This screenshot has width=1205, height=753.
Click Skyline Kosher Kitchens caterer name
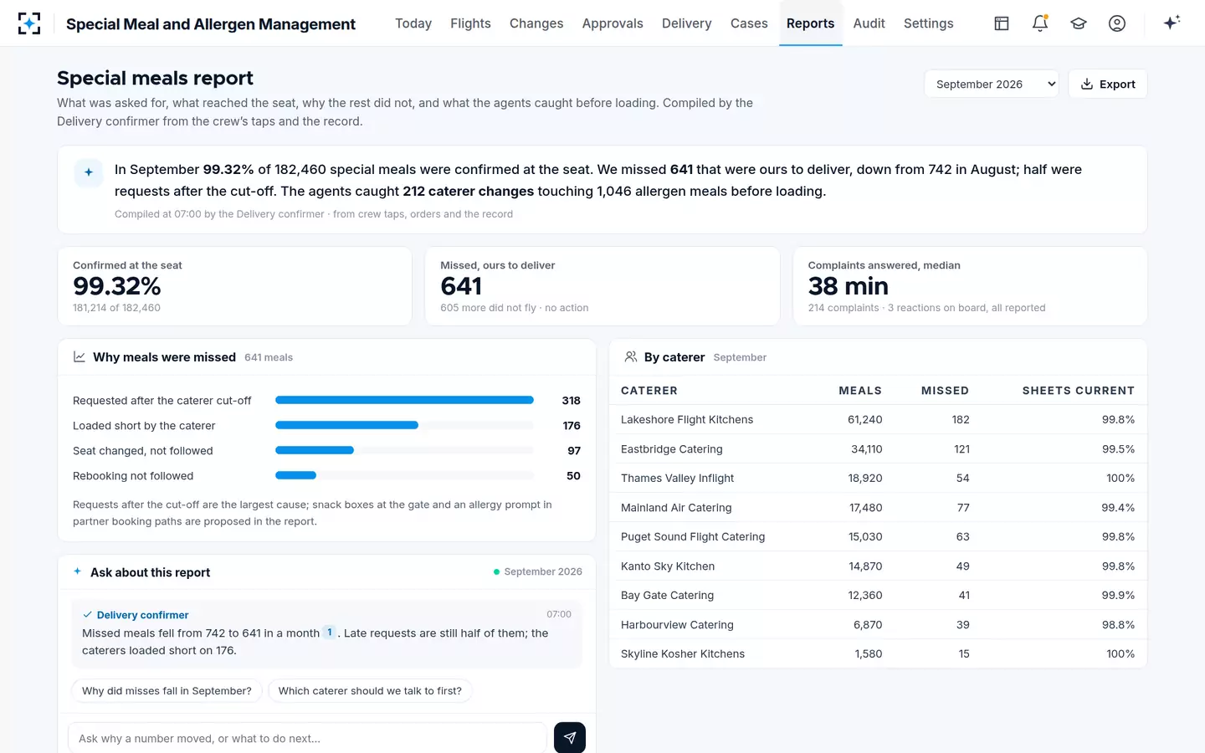pos(683,654)
